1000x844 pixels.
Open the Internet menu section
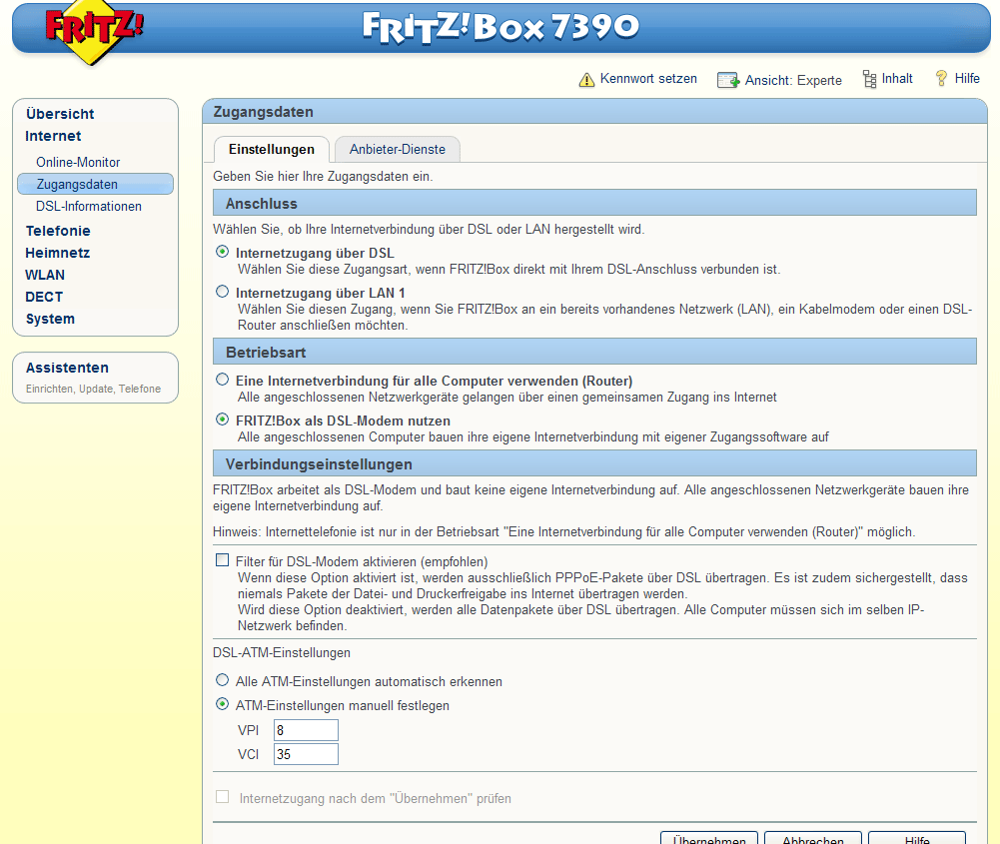[53, 136]
